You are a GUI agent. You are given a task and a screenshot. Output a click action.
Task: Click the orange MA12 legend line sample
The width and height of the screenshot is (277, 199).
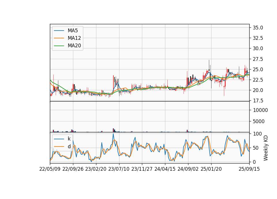(x=59, y=38)
